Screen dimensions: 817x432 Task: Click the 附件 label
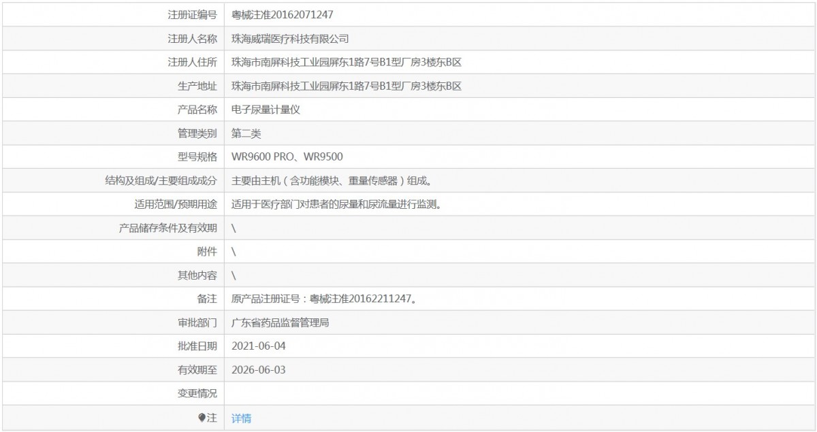[207, 252]
